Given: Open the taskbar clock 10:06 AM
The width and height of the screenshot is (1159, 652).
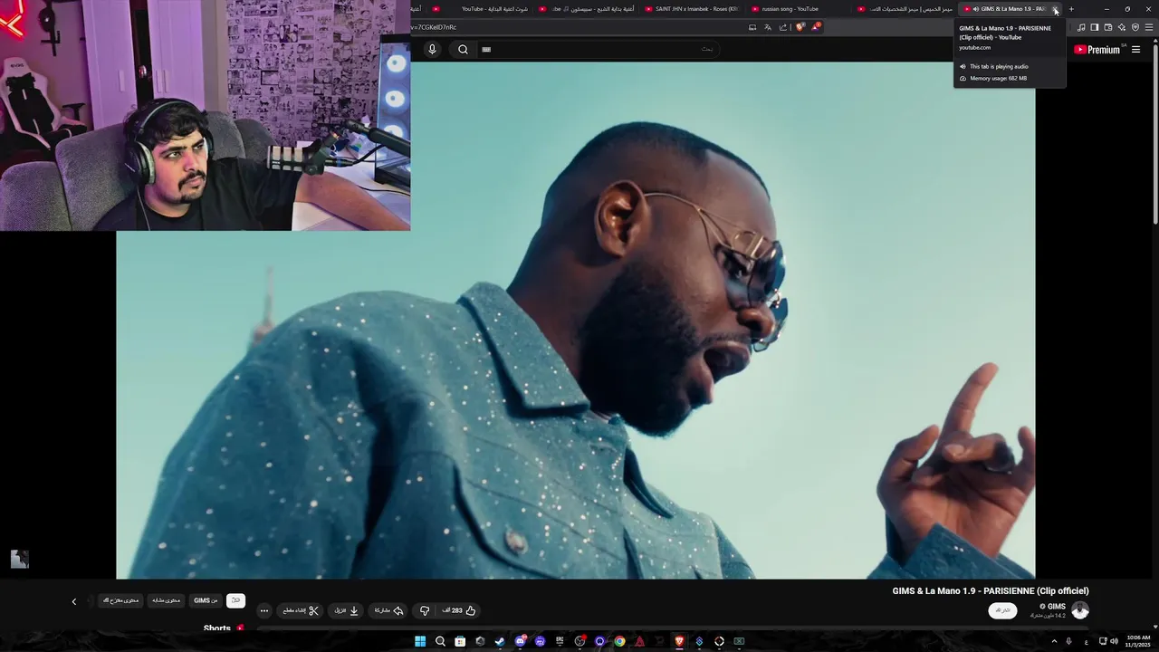Looking at the screenshot, I should coord(1138,641).
